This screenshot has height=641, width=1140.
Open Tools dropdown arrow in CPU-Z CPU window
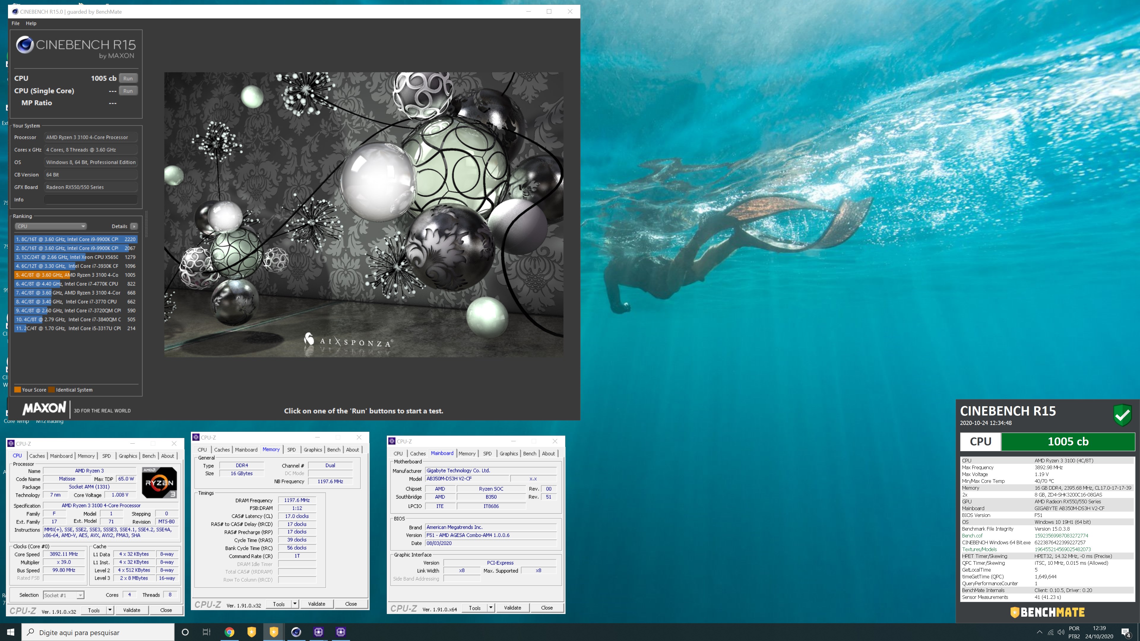110,610
